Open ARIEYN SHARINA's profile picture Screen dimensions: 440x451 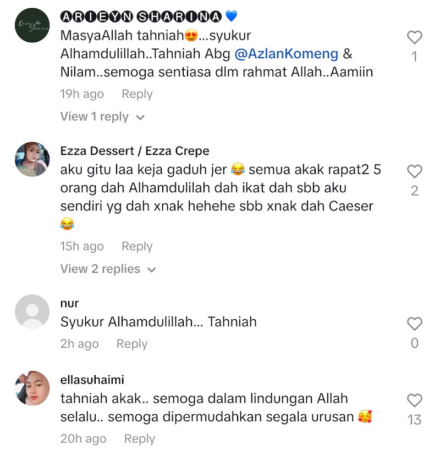pos(32,25)
